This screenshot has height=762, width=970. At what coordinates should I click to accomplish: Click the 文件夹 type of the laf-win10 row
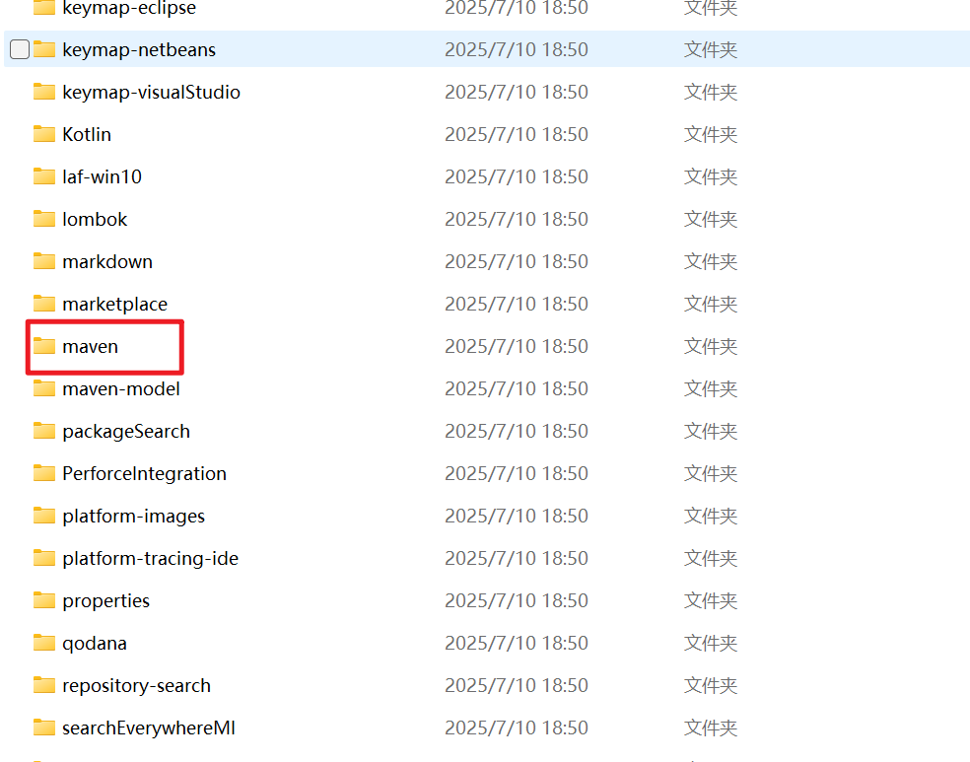click(711, 176)
